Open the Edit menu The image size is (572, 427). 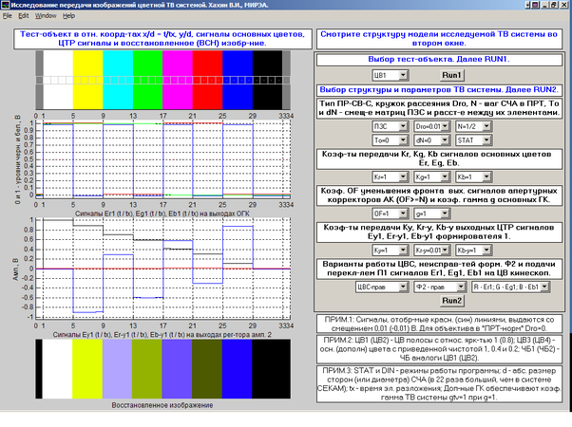coord(25,17)
